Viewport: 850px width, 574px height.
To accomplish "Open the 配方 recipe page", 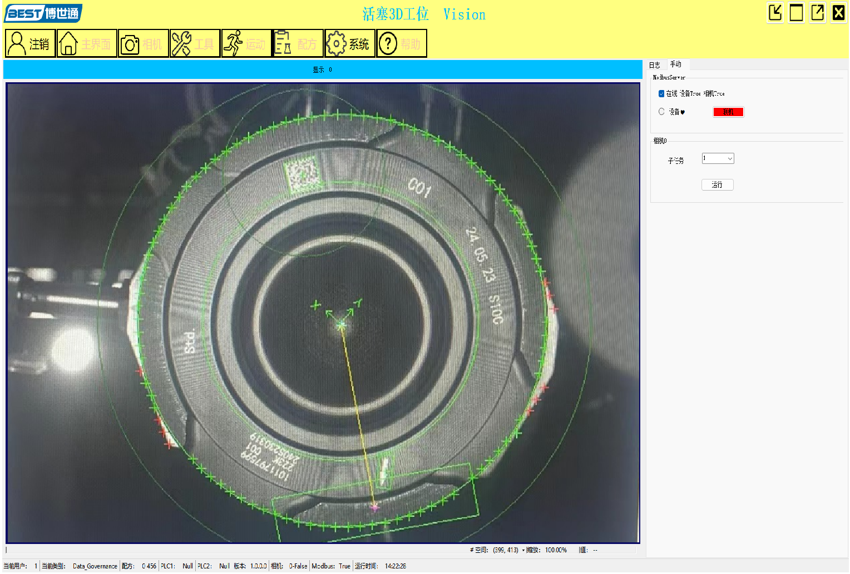I will [298, 43].
